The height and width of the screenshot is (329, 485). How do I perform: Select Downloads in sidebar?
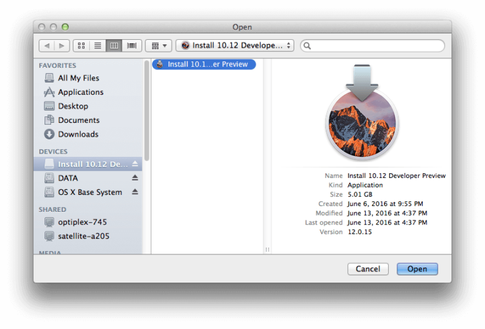pyautogui.click(x=88, y=134)
